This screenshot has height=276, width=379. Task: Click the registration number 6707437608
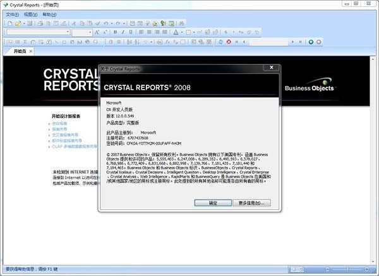point(138,138)
